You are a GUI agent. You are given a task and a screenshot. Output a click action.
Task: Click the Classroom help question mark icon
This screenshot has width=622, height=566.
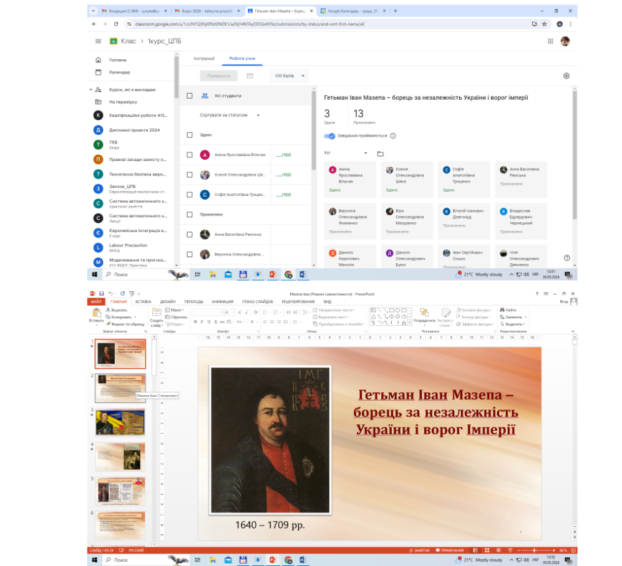[566, 258]
